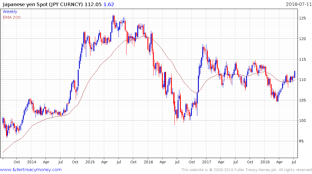Click the 120 price level on the right axis
Screen dimensions: 312x174
click(x=302, y=39)
